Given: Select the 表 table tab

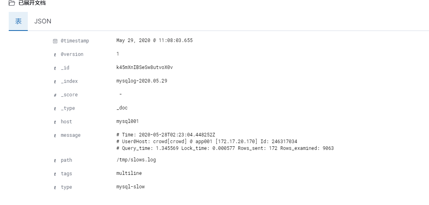Looking at the screenshot, I should click(18, 21).
